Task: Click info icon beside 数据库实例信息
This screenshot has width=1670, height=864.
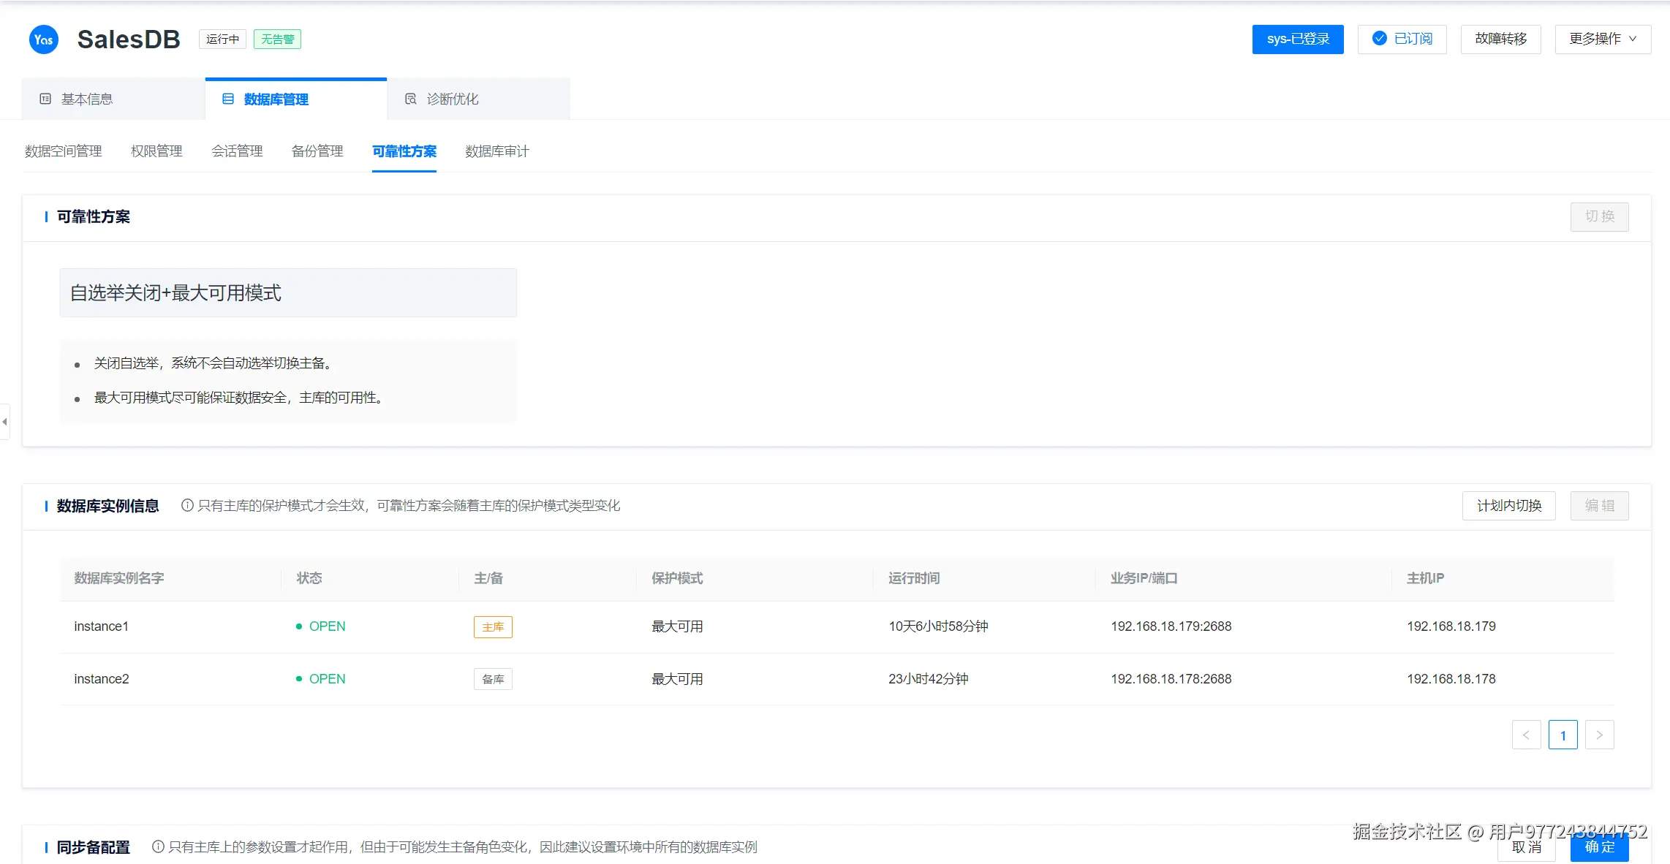Action: (x=187, y=505)
